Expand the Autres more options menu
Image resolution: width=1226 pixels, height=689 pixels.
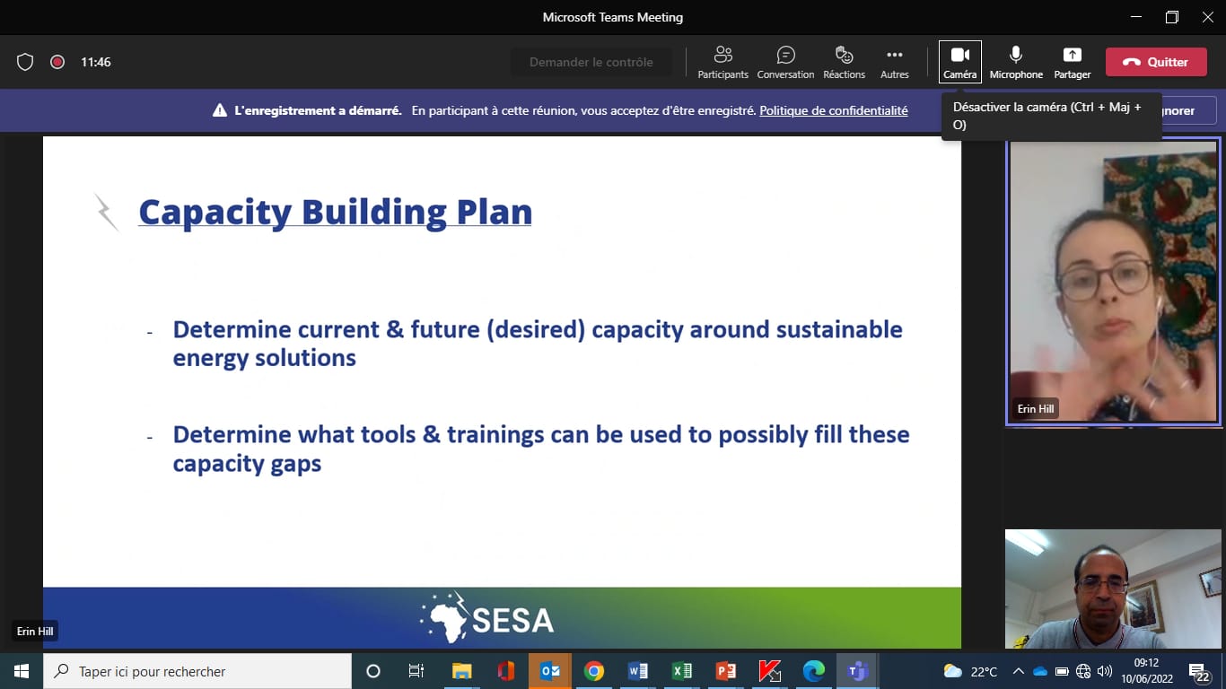click(894, 62)
